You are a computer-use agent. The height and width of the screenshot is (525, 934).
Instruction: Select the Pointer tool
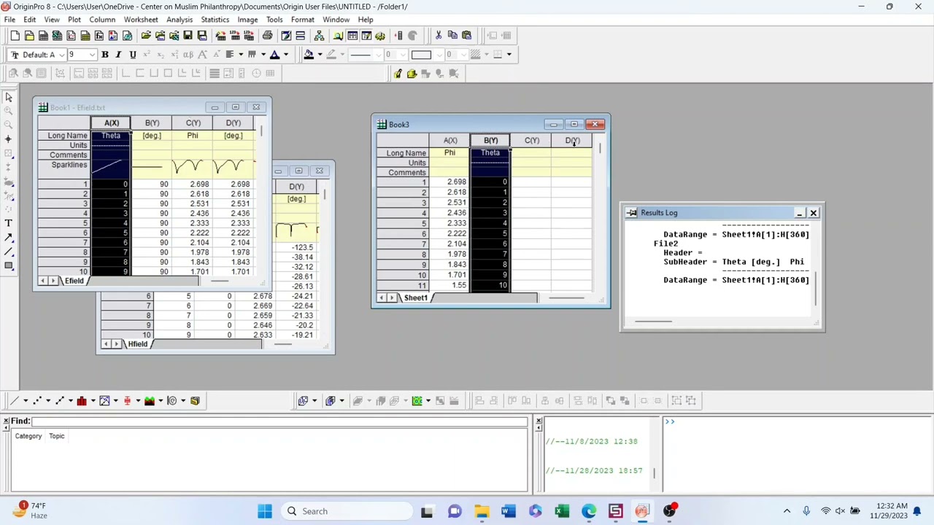pyautogui.click(x=9, y=97)
